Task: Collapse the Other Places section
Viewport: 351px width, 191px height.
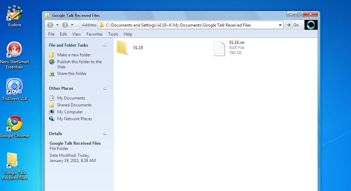Action: [105, 88]
